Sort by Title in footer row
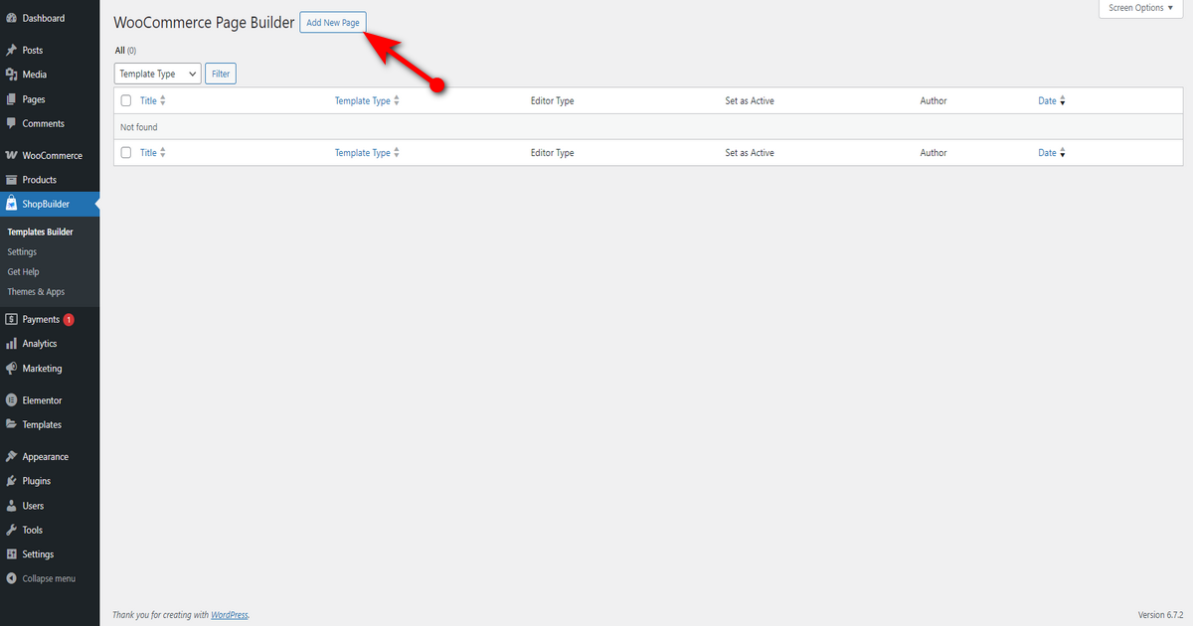 (153, 153)
